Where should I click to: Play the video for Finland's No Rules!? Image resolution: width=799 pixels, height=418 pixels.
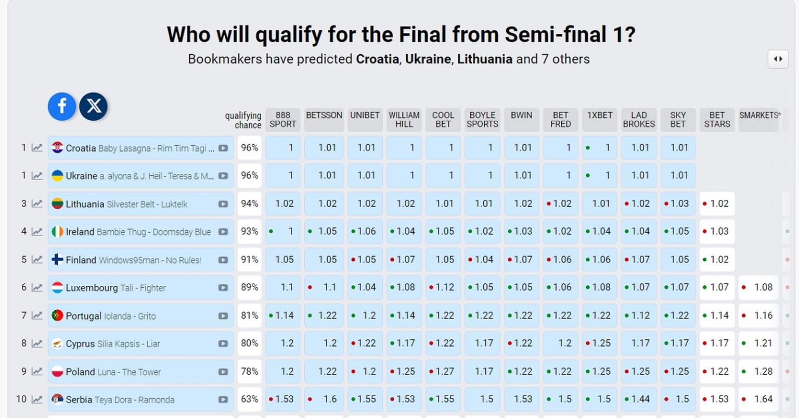click(223, 260)
